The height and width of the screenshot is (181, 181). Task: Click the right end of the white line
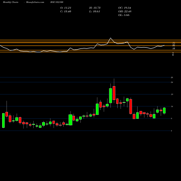tap(164, 45)
